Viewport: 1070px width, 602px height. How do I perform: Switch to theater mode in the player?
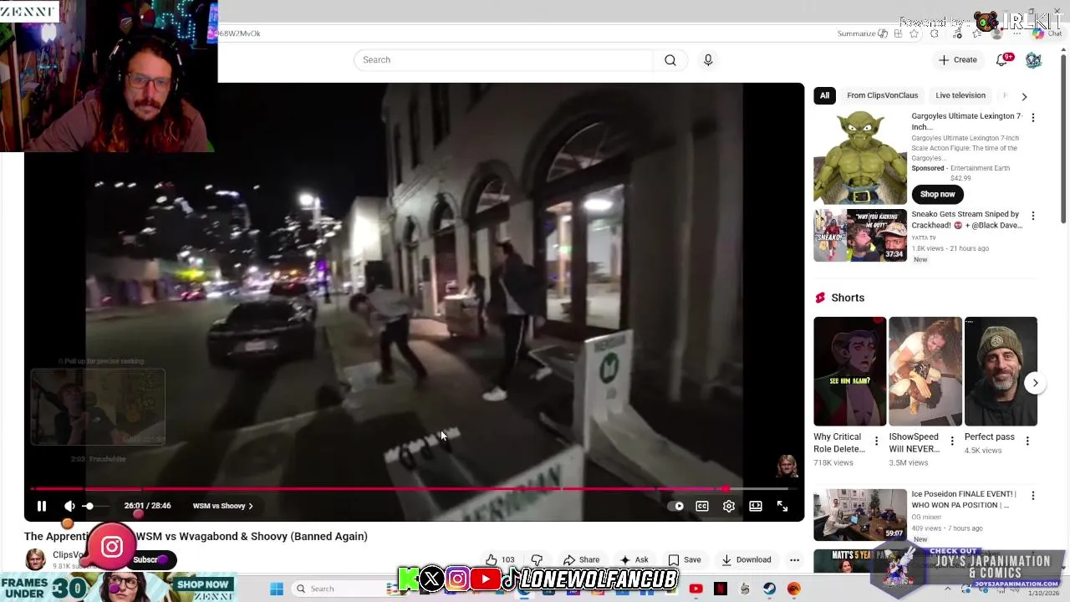pyautogui.click(x=756, y=506)
